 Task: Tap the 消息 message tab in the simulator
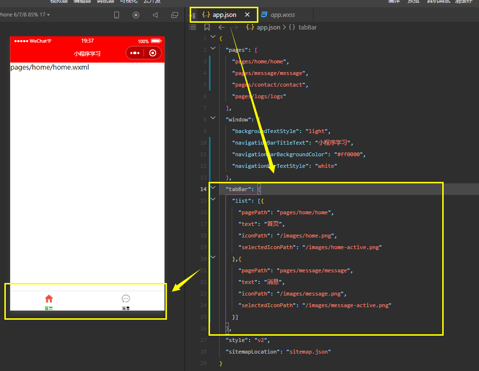pyautogui.click(x=126, y=302)
